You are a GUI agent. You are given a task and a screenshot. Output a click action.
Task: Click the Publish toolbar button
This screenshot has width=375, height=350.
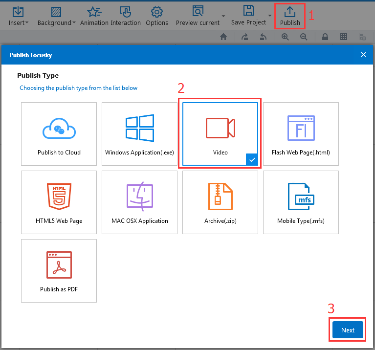click(290, 16)
